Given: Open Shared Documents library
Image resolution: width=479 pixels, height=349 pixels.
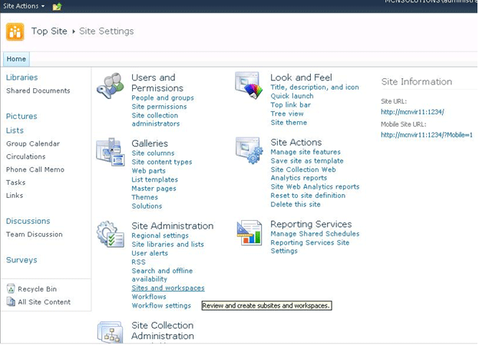Looking at the screenshot, I should 38,91.
